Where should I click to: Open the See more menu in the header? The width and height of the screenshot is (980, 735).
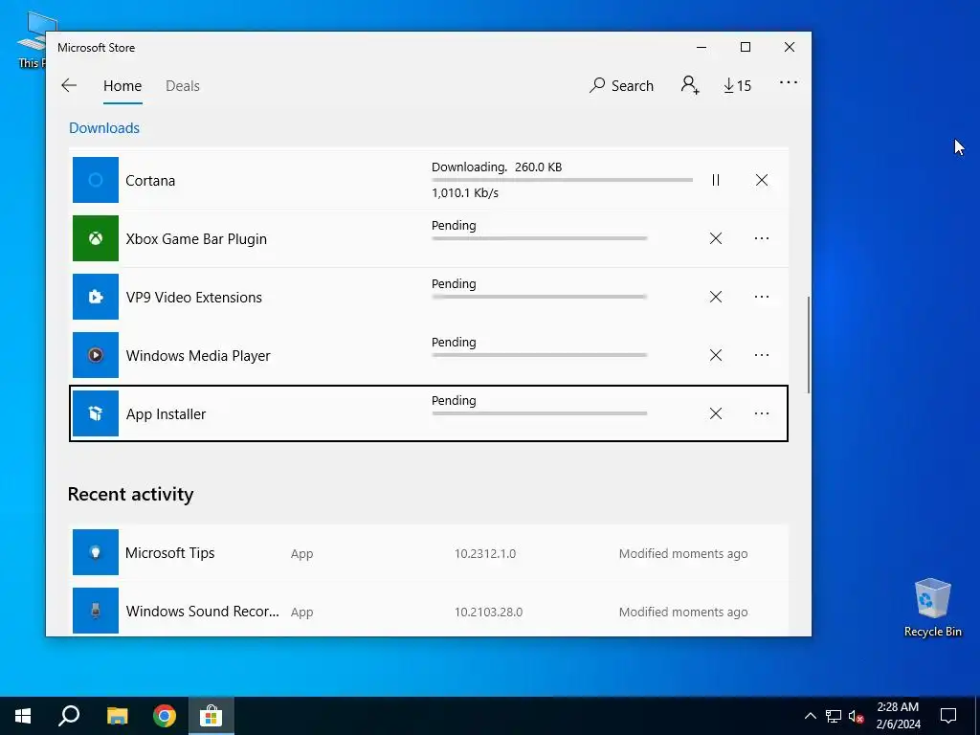[x=789, y=82]
